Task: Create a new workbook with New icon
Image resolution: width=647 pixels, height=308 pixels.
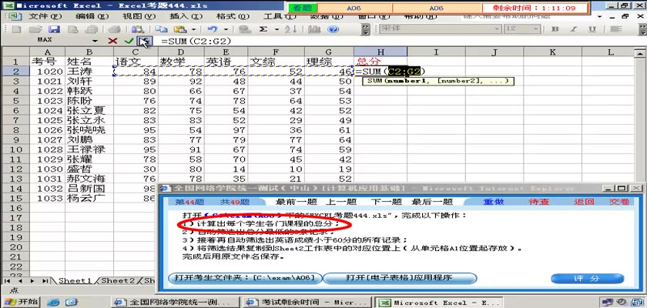Action: point(16,29)
